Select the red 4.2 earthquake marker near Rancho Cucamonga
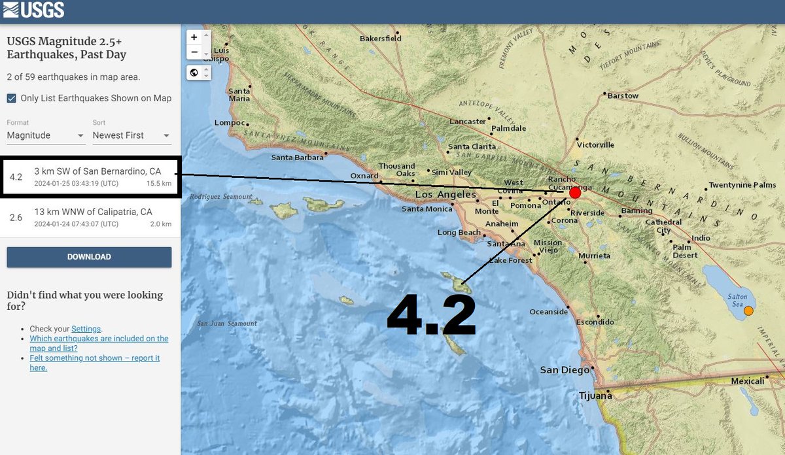Viewport: 785px width, 455px height. (574, 192)
